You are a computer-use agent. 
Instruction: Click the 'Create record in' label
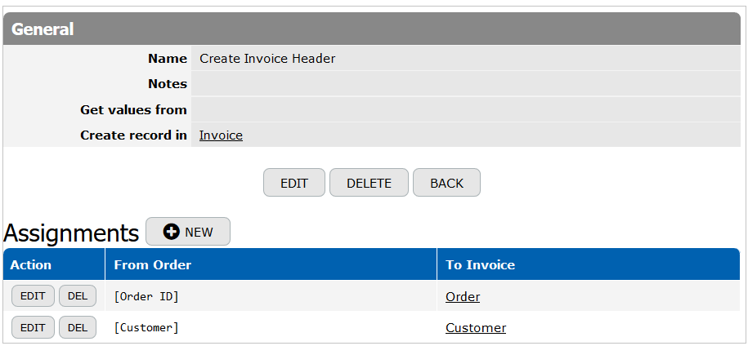click(133, 135)
